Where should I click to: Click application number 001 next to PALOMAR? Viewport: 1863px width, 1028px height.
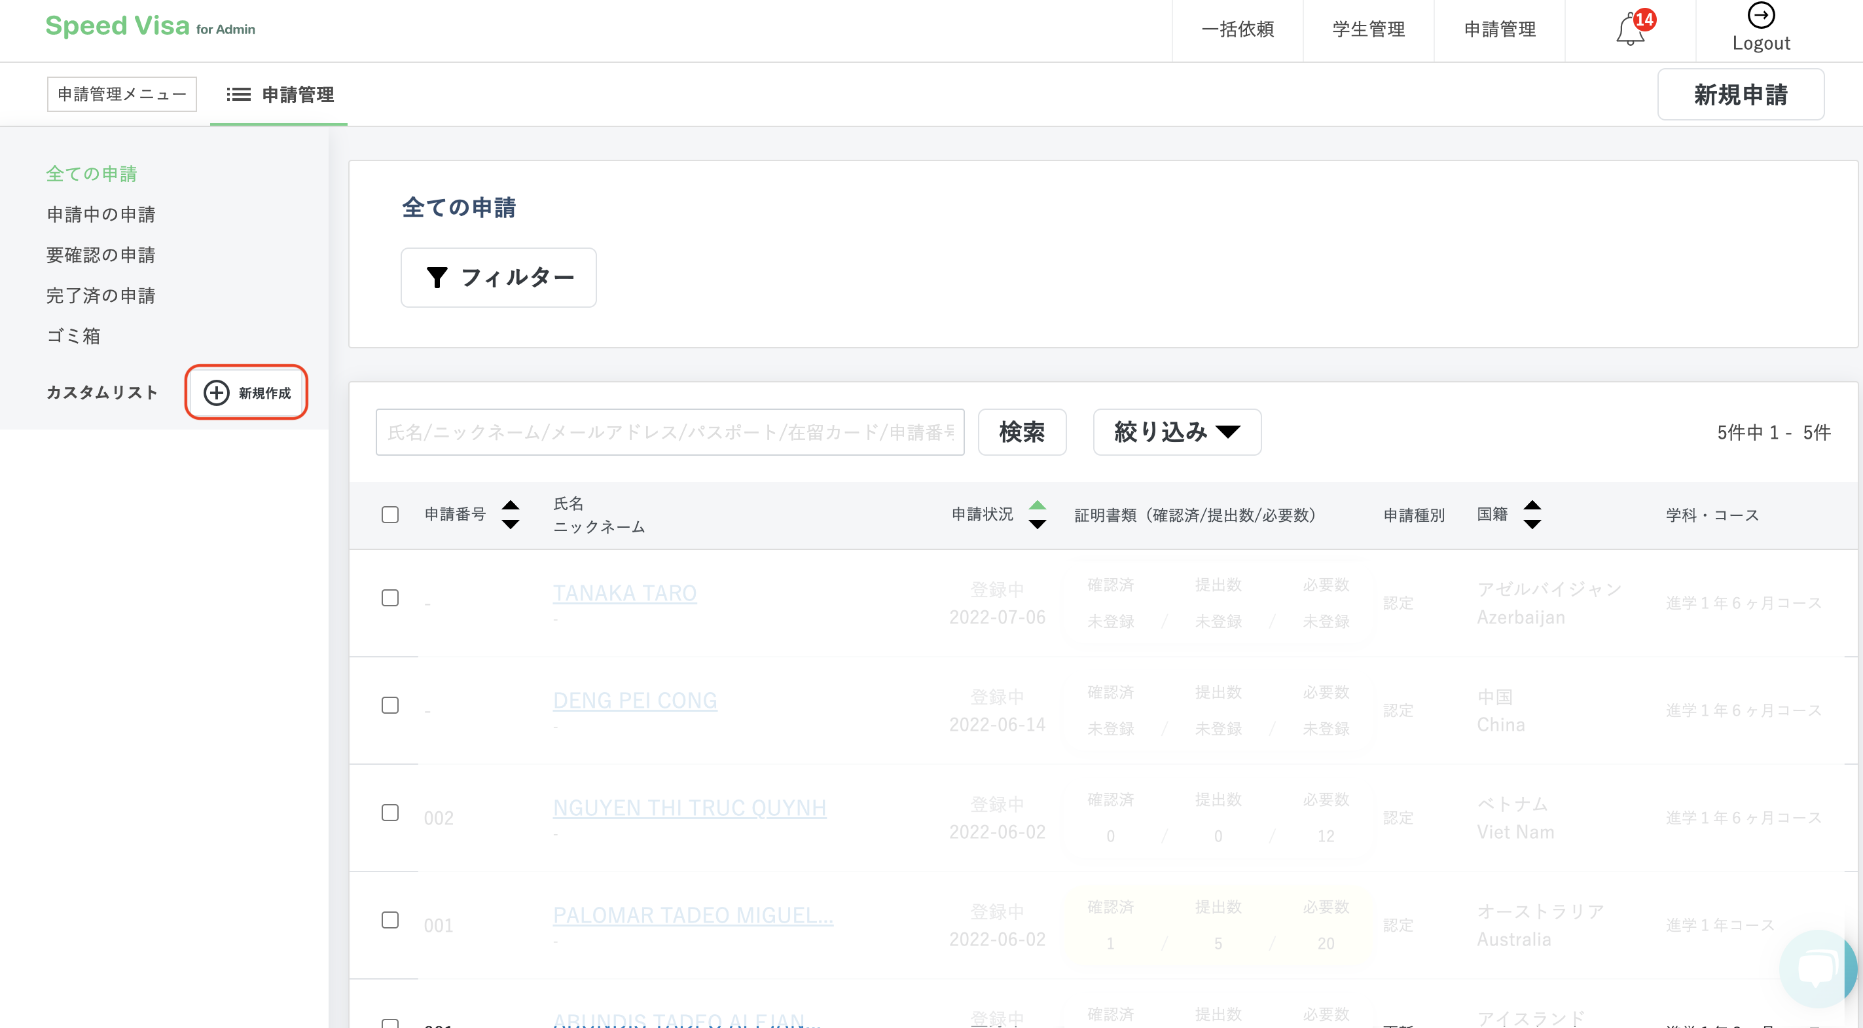coord(439,925)
